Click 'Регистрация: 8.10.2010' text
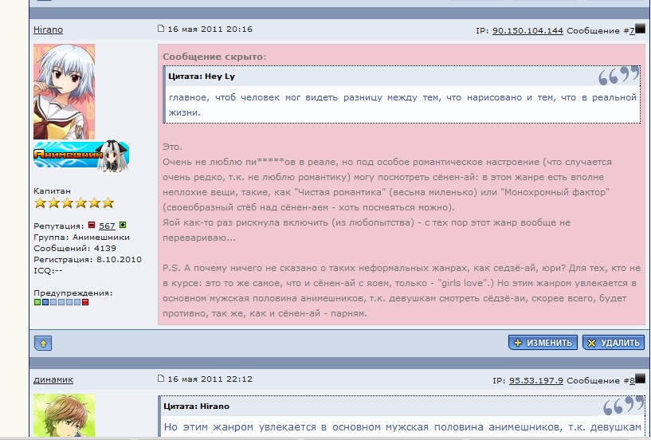The height and width of the screenshot is (440, 651). [88, 260]
